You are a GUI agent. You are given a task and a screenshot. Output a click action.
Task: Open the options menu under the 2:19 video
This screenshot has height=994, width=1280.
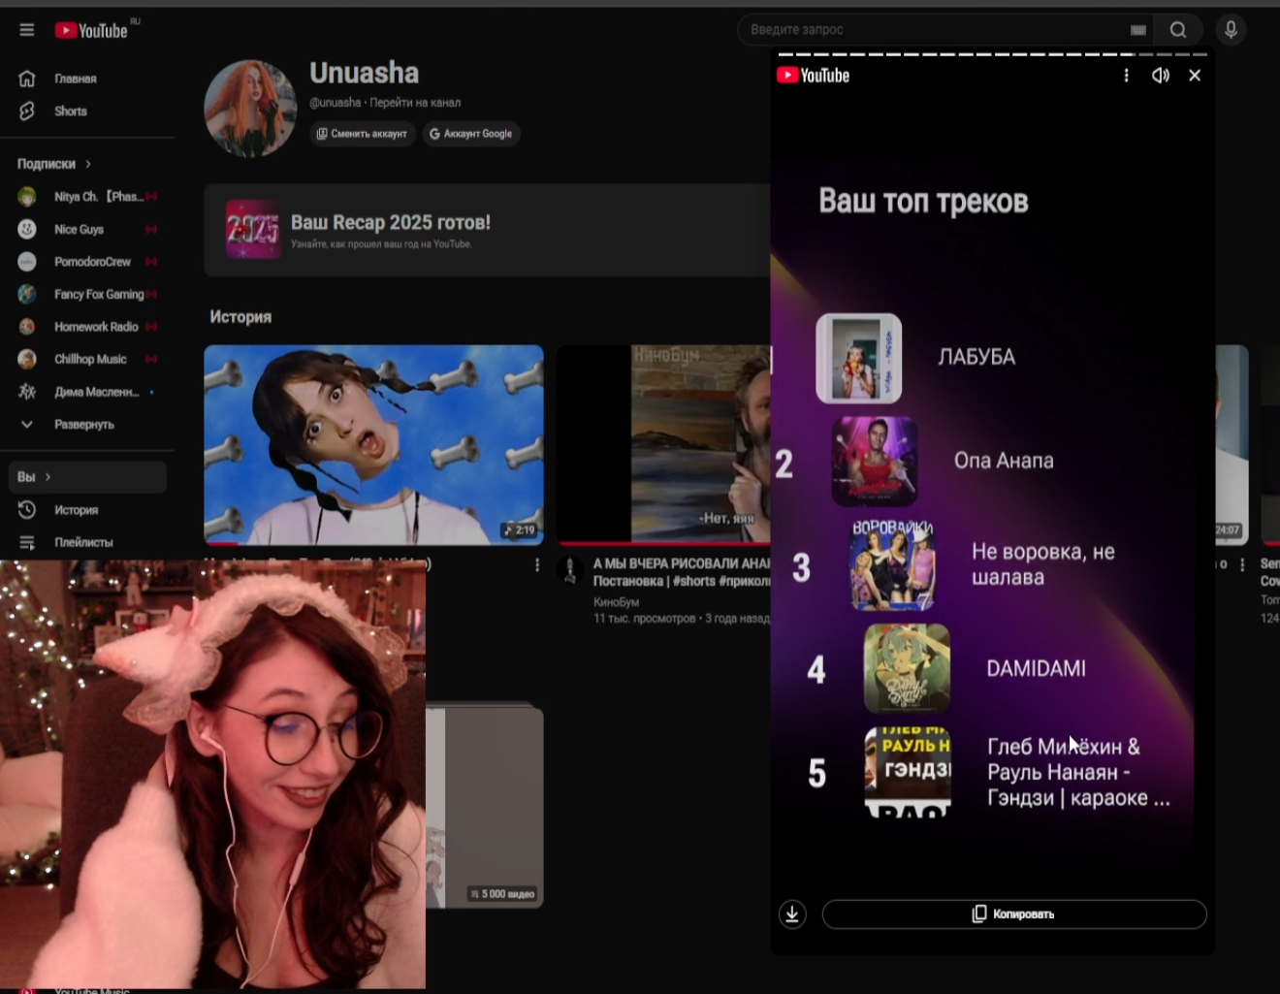[537, 564]
